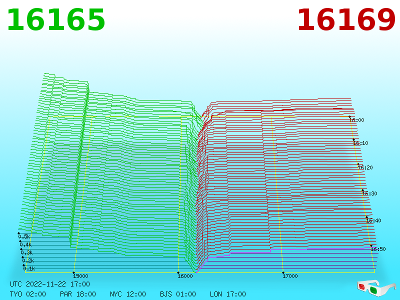Click the TYO 02:00 clock
Screen dimensions: 400x300
point(28,294)
